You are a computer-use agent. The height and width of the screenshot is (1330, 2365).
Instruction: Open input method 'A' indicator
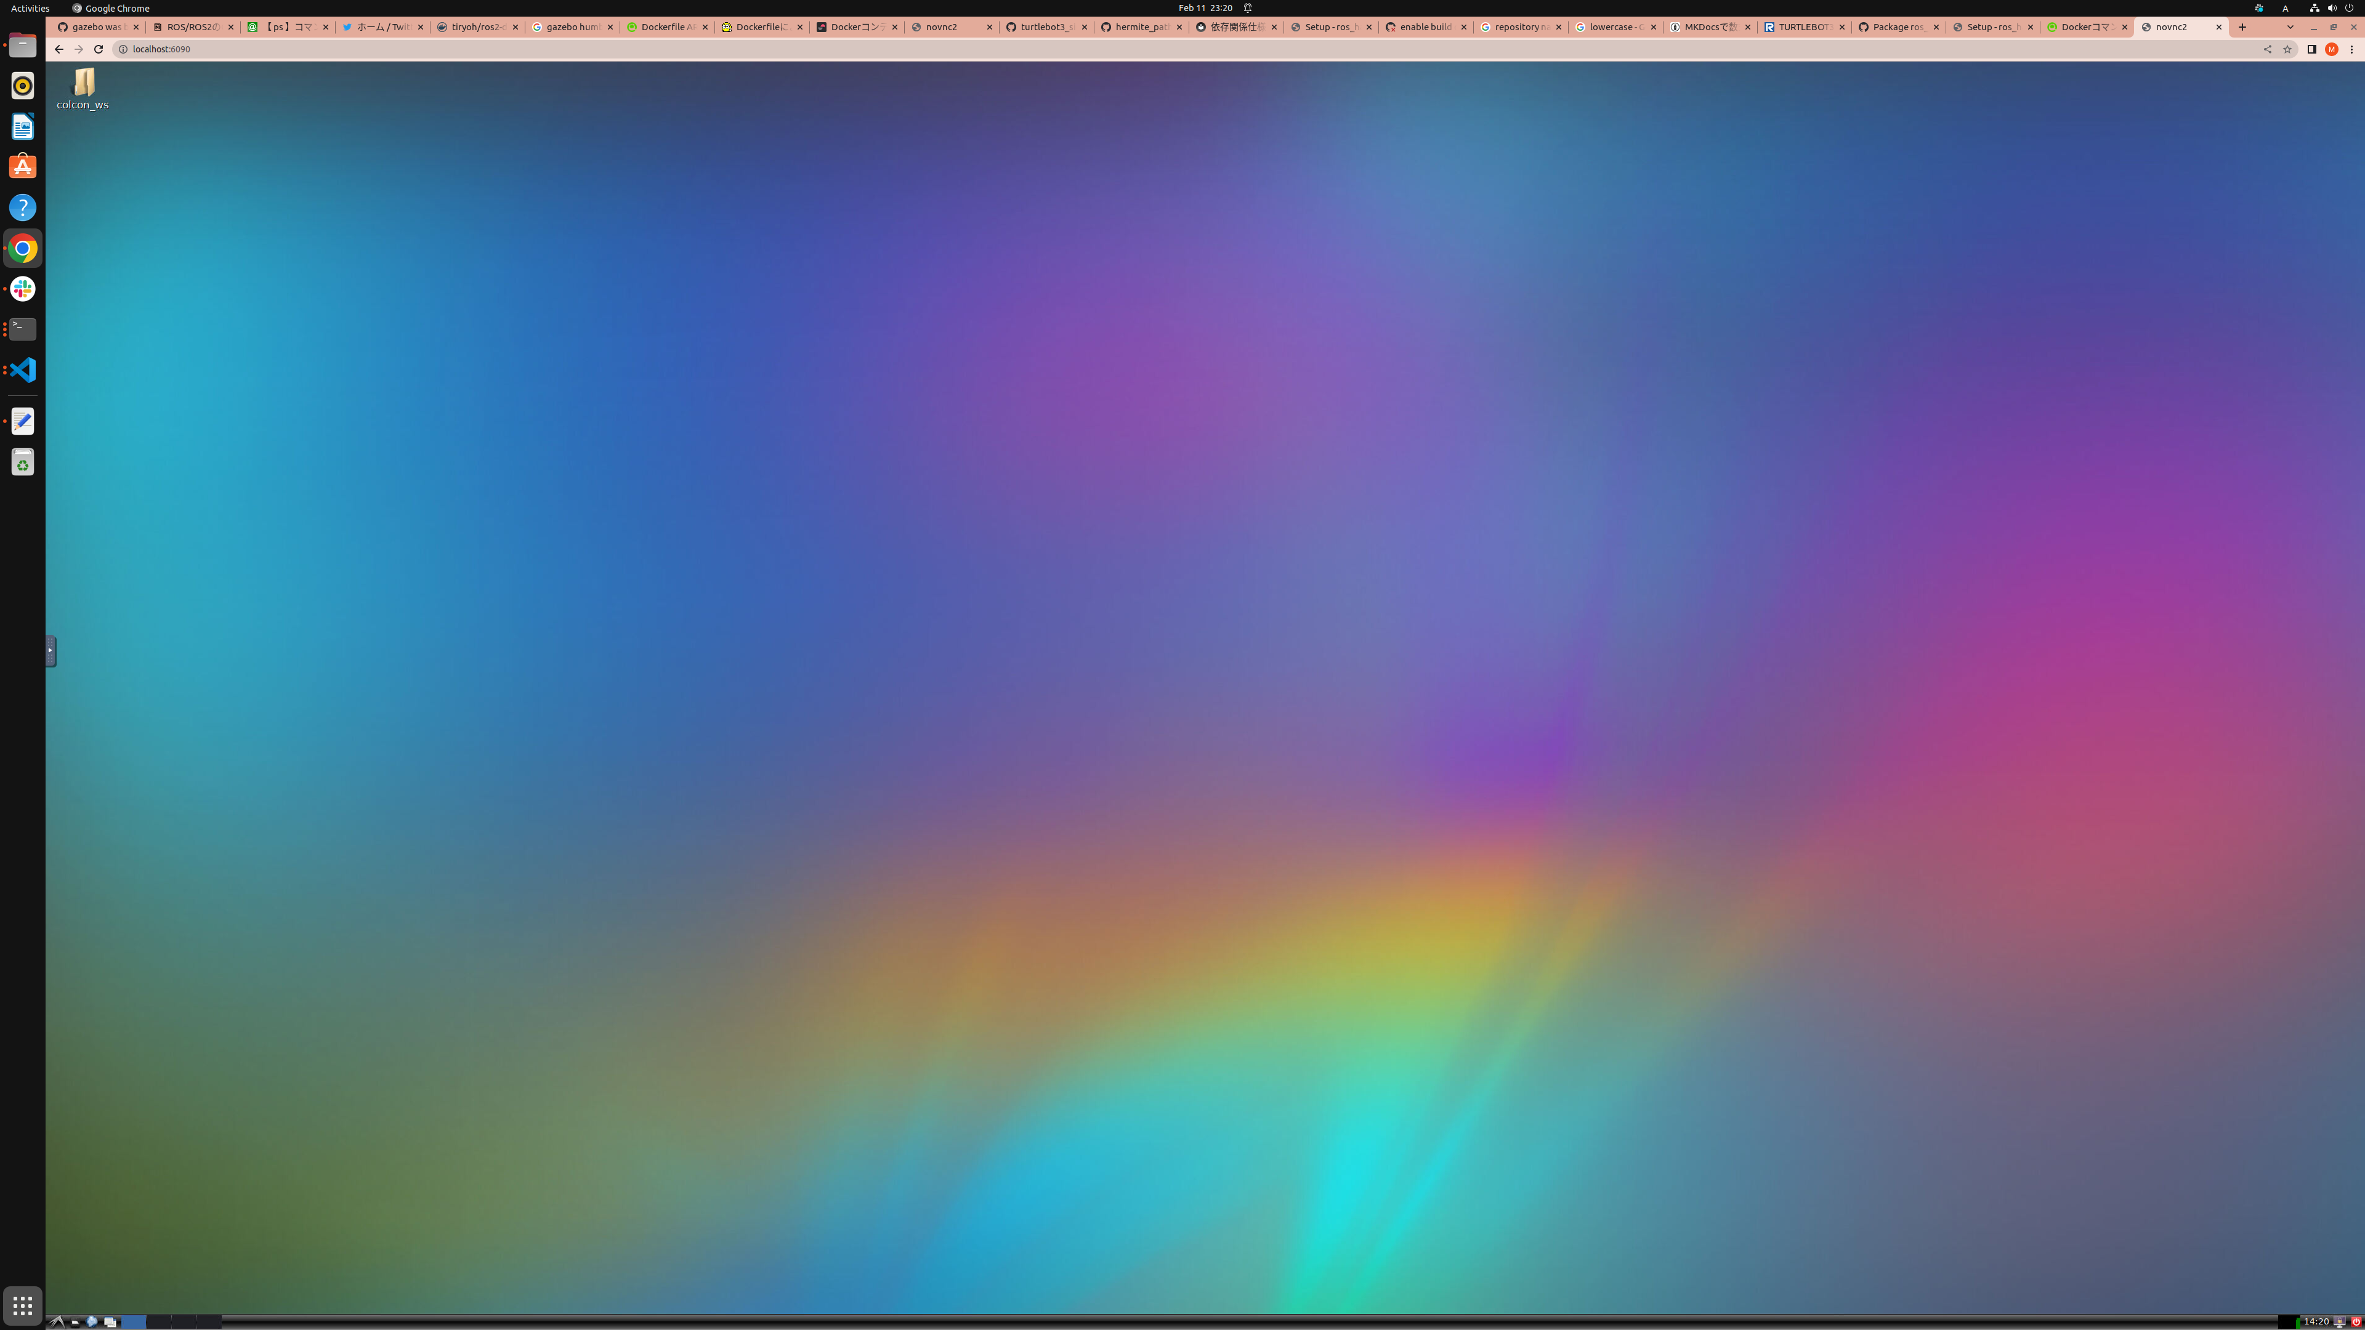point(2285,8)
